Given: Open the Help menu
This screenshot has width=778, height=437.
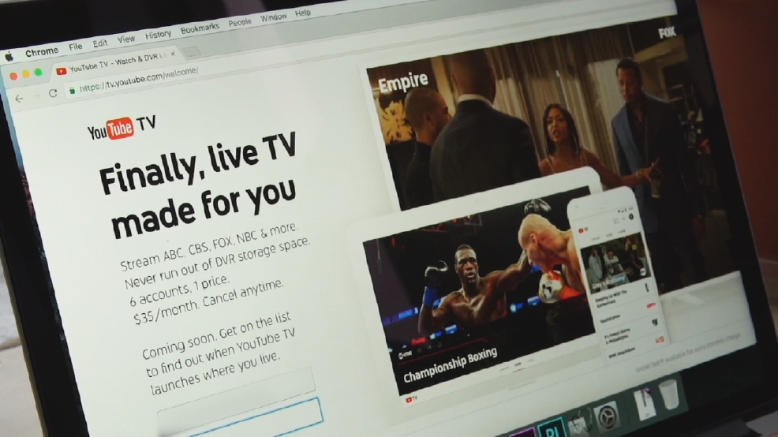Looking at the screenshot, I should (303, 13).
